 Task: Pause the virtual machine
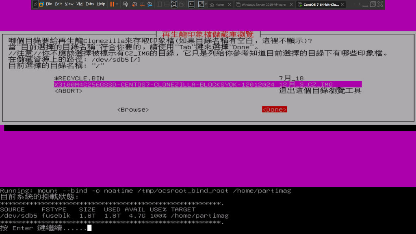[112, 4]
